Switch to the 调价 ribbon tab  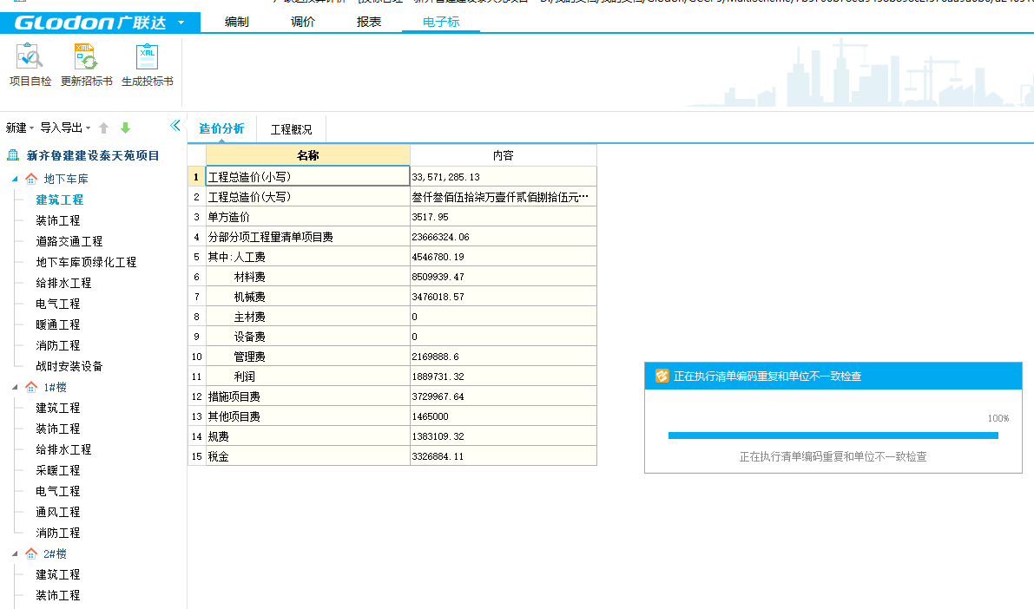click(x=303, y=22)
